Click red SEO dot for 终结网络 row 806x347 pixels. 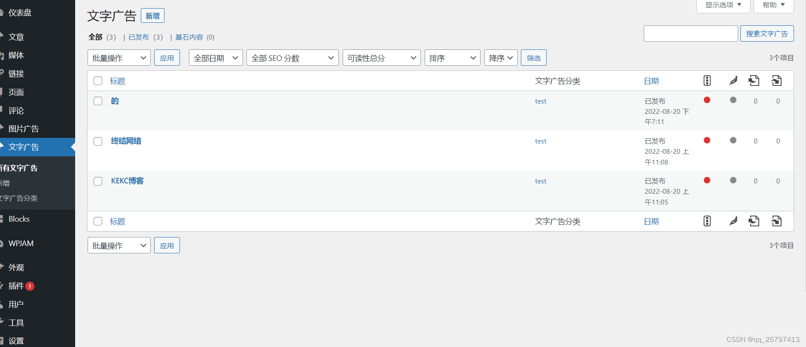pos(707,140)
